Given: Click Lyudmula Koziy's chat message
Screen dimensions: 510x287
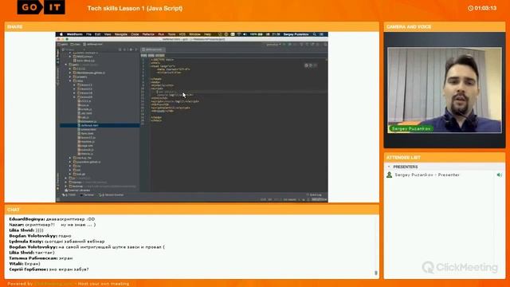Looking at the screenshot, I should (x=57, y=242).
